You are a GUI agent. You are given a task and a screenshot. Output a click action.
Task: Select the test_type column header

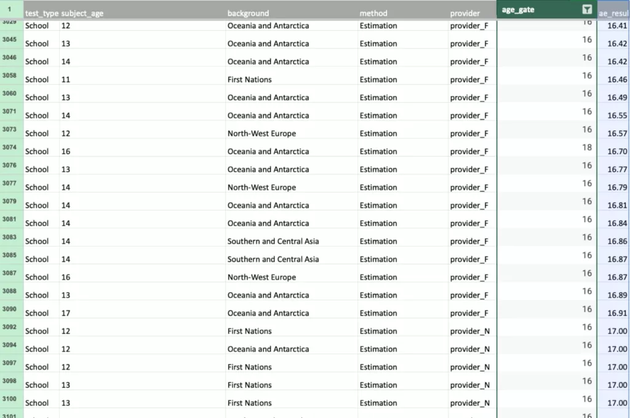tap(41, 13)
